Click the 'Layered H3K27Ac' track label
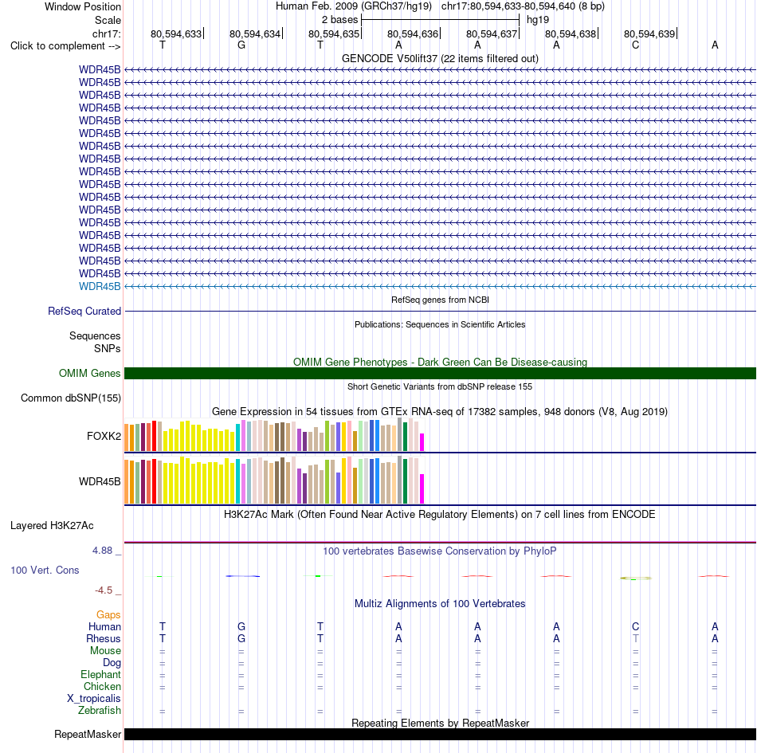The image size is (757, 753). (x=52, y=526)
